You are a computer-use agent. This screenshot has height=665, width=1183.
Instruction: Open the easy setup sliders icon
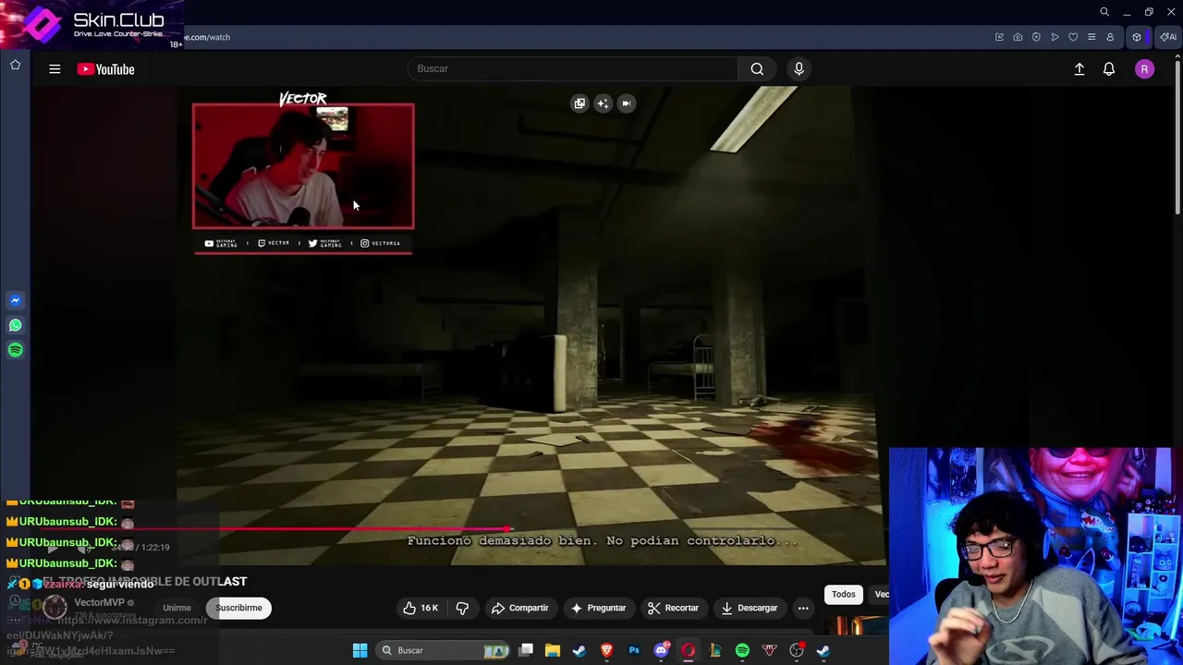(x=1092, y=37)
